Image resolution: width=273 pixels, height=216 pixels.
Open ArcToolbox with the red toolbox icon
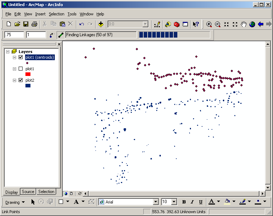(177, 24)
